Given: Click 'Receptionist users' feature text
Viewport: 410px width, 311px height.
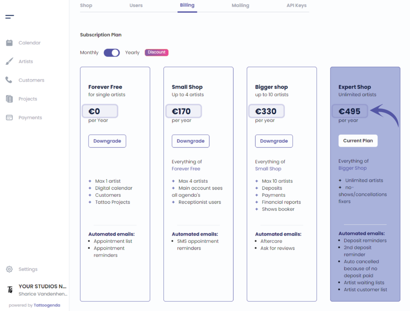Looking at the screenshot, I should click(x=200, y=202).
